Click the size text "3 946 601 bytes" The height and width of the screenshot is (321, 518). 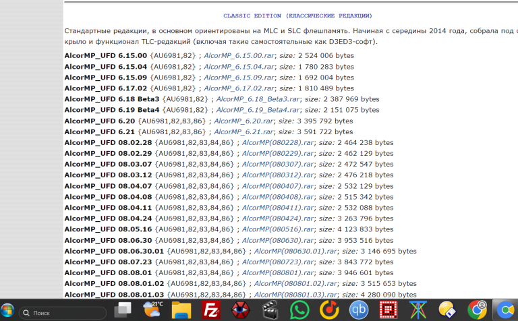366,273
